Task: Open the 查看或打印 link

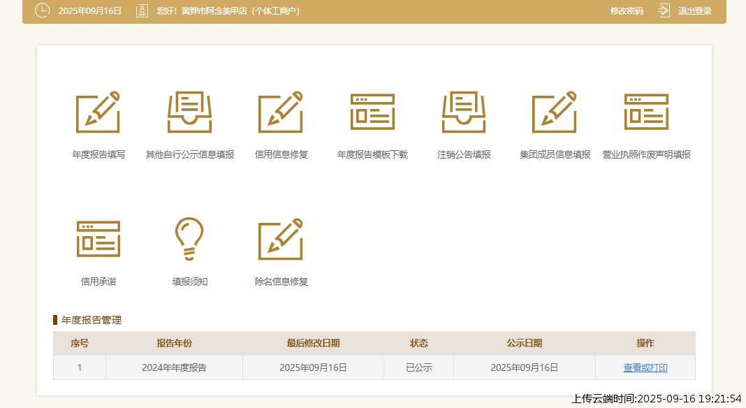Action: tap(645, 367)
